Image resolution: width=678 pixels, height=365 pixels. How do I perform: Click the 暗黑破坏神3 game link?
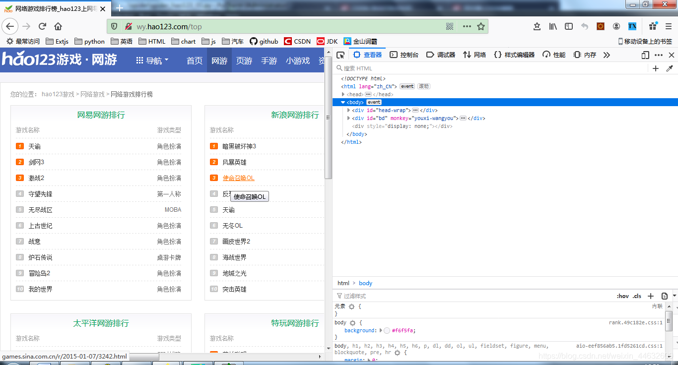pyautogui.click(x=239, y=146)
